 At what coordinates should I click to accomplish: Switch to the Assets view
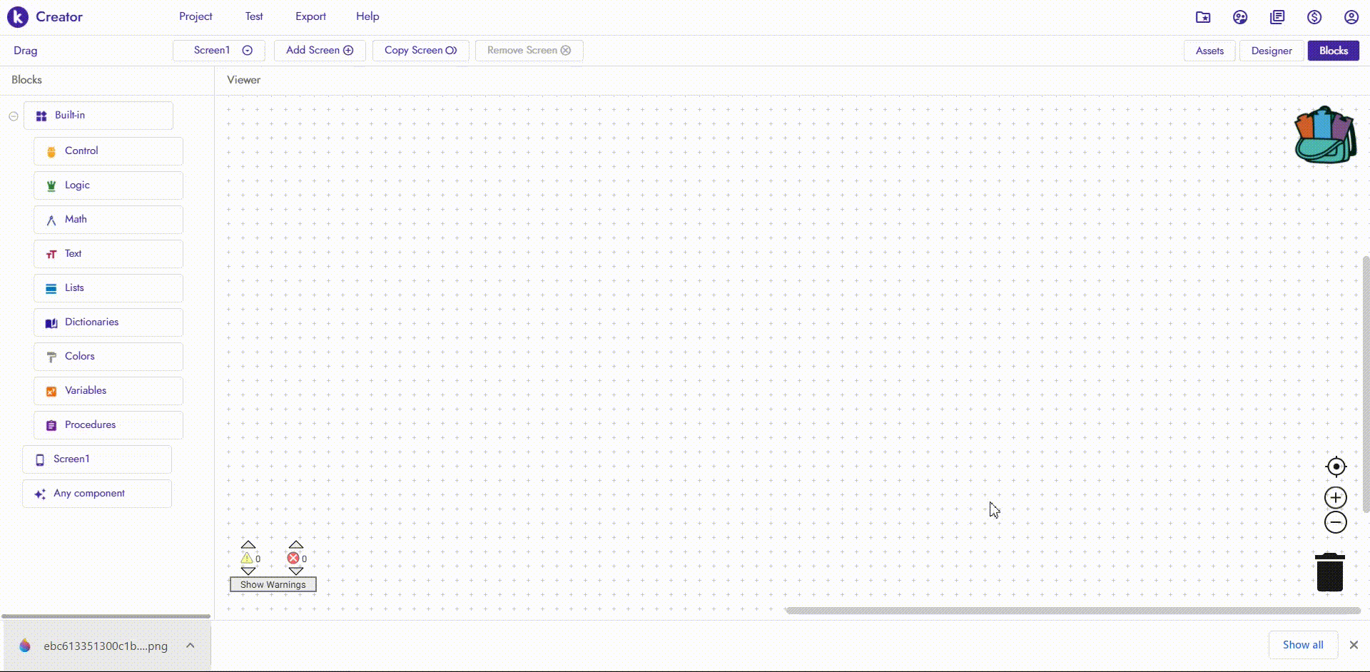click(1209, 51)
